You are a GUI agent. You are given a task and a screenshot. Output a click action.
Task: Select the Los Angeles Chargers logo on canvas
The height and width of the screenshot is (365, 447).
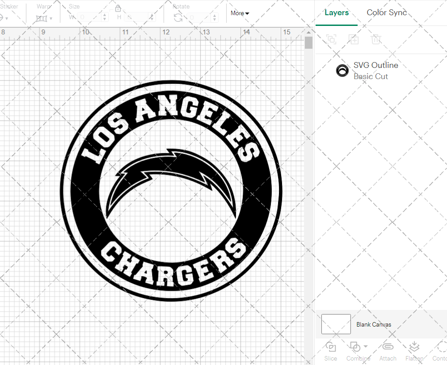pos(171,191)
